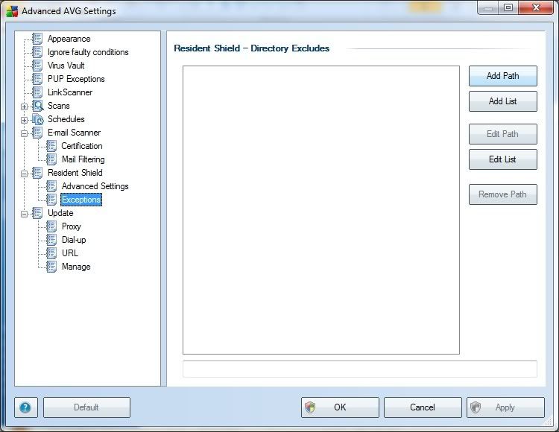
Task: Click the Virus Vault notebook icon
Action: click(37, 66)
